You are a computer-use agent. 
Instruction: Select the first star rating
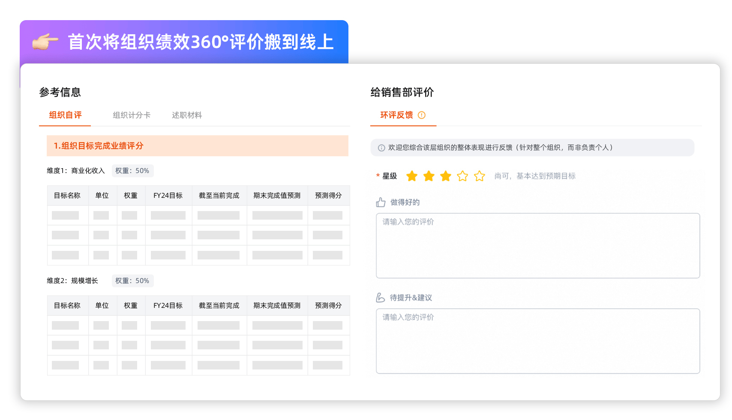[x=412, y=176]
